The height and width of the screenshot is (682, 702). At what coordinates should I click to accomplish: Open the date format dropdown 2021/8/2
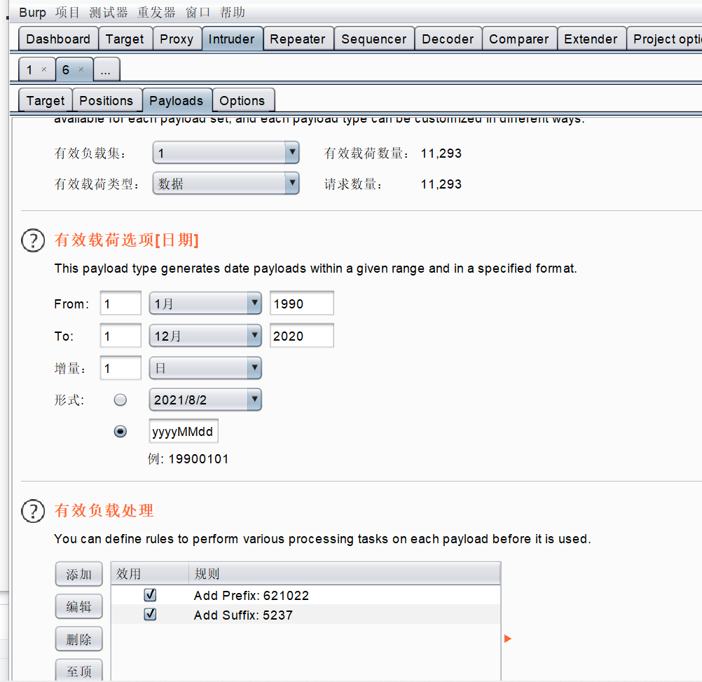coord(205,400)
